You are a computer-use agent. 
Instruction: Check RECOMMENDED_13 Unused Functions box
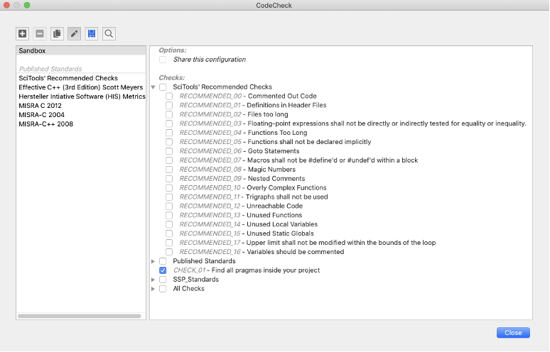(x=169, y=215)
